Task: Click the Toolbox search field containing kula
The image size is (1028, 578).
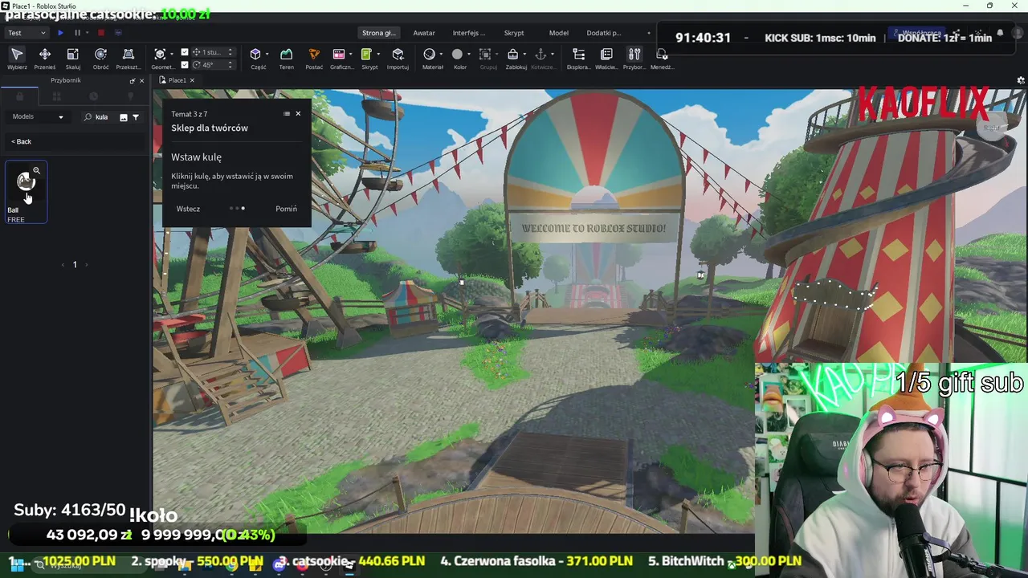Action: (x=101, y=117)
